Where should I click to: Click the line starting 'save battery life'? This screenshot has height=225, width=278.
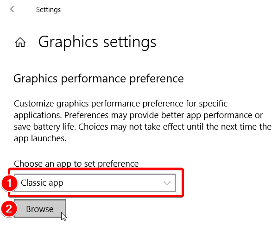click(x=143, y=127)
